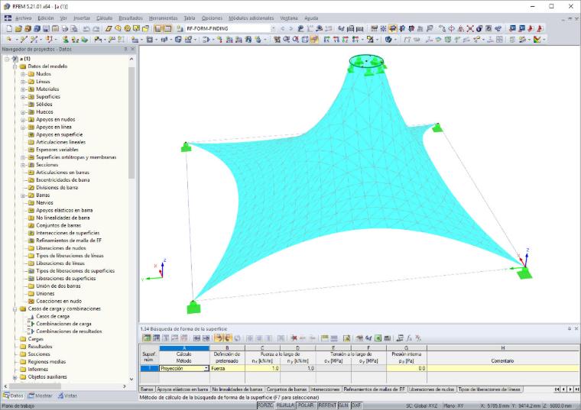
Task: Toggle the FORZC status bar button
Action: (265, 405)
